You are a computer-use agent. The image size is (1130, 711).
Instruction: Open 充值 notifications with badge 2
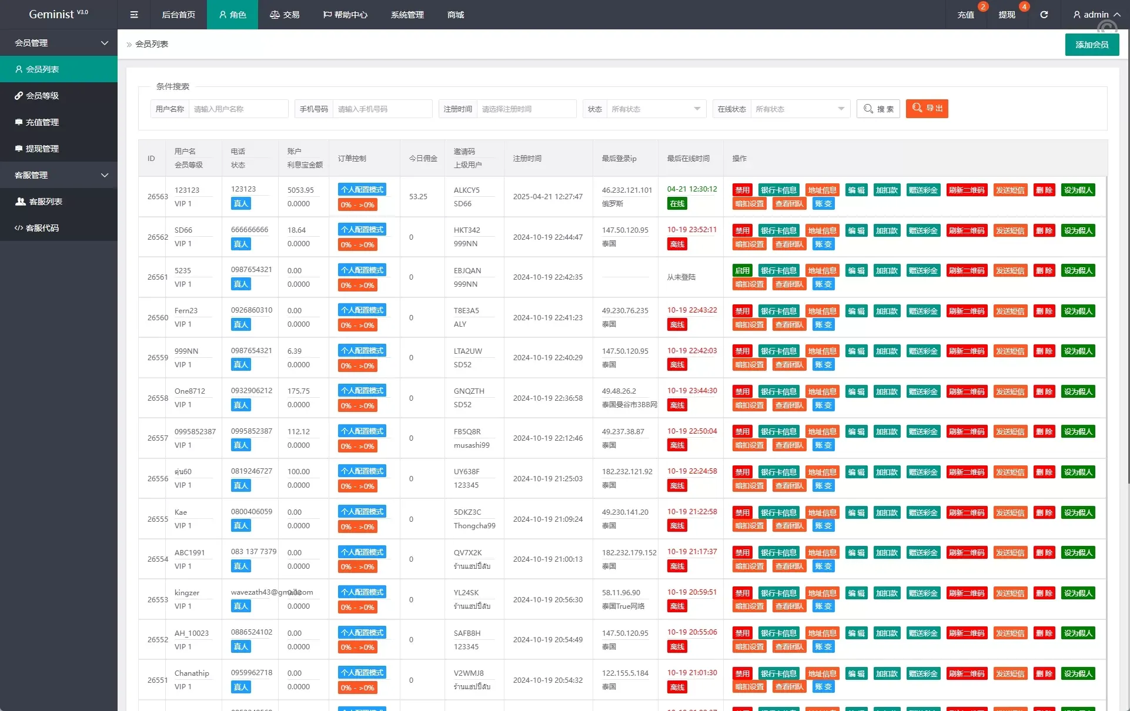click(965, 15)
